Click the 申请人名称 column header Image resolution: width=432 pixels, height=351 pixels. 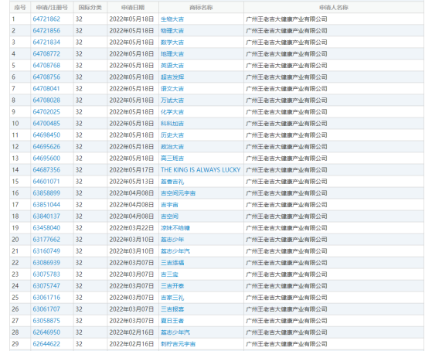pyautogui.click(x=334, y=8)
